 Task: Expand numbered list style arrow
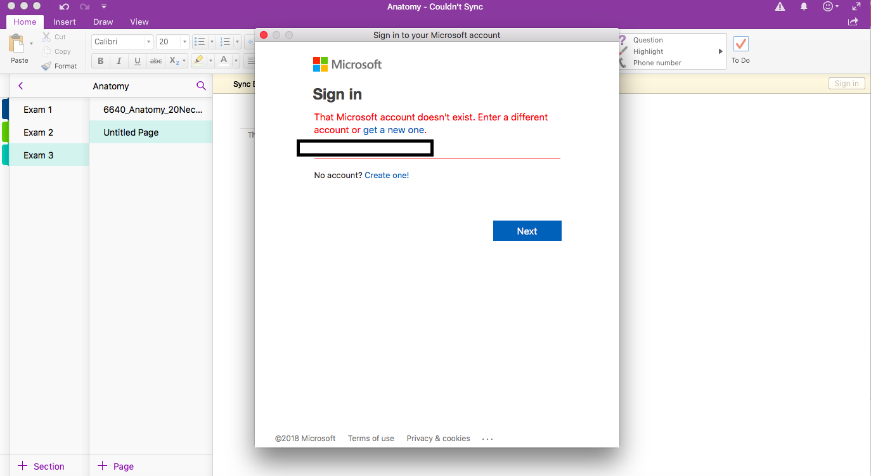(238, 42)
